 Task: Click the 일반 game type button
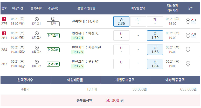pyautogui.click(x=53, y=24)
